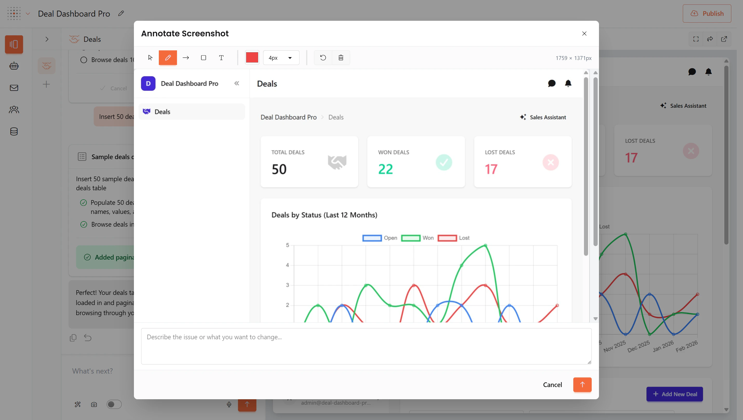This screenshot has height=420, width=743.
Task: Cancel the screenshot annotation
Action: [552, 384]
